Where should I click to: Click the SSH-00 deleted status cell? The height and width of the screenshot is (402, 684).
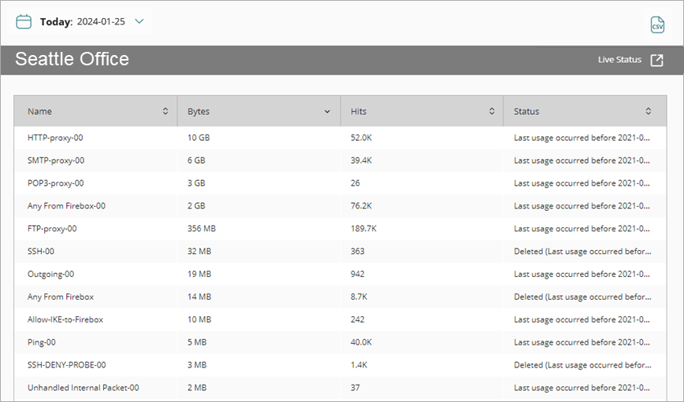pyautogui.click(x=582, y=252)
